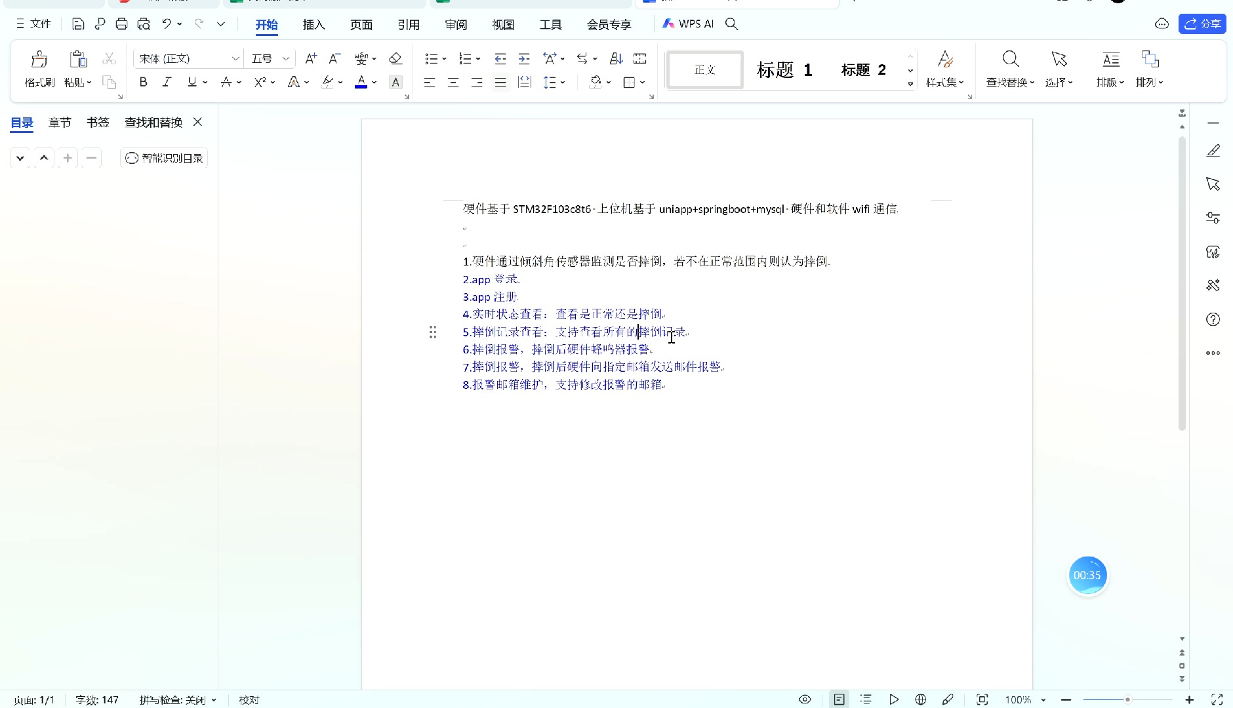
Task: Click the 分享 share button
Action: pos(1203,24)
